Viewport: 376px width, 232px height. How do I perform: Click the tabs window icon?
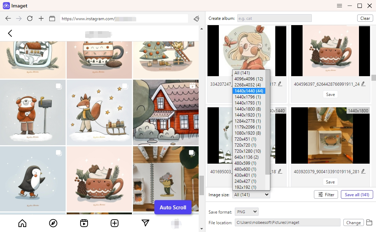coord(52,18)
